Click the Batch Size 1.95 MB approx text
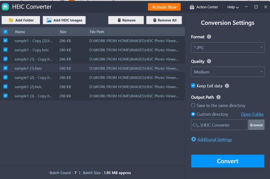 coord(117,173)
